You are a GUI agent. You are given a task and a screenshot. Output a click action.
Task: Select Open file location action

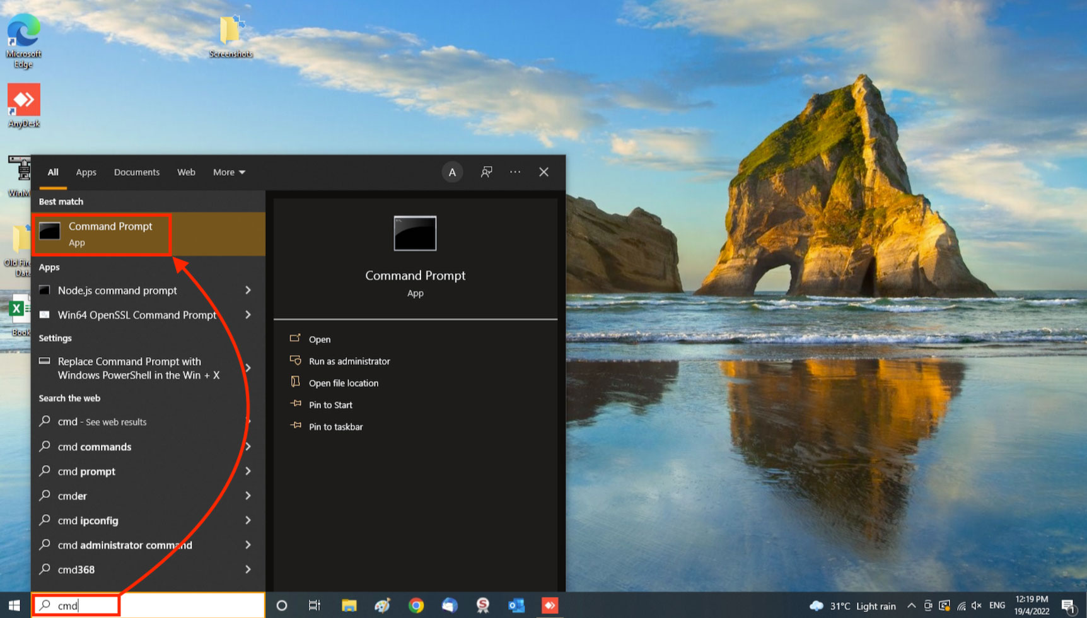[344, 383]
